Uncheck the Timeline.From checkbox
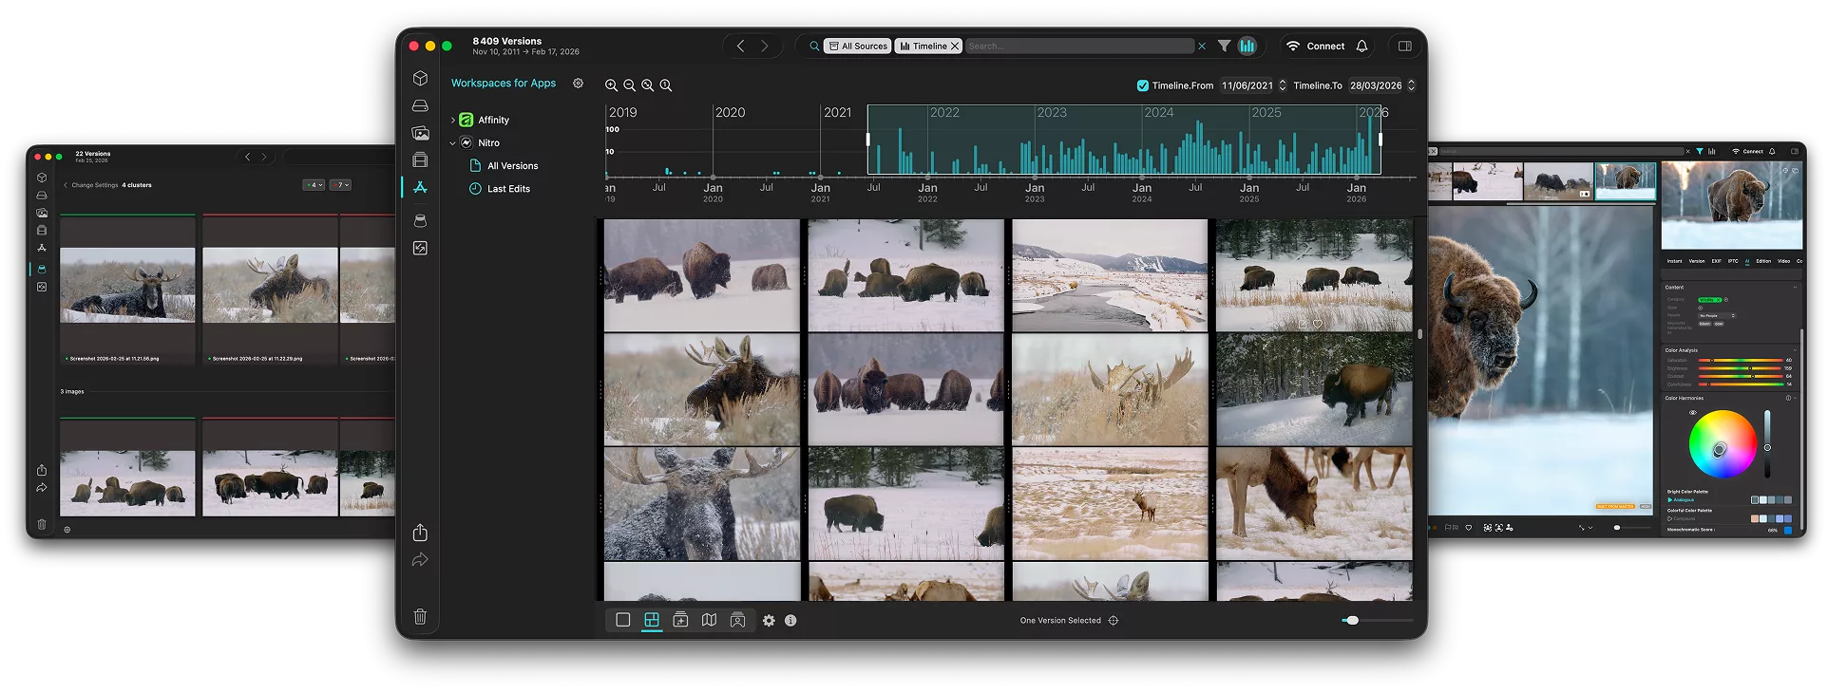Screen dimensions: 1828x693 (1143, 85)
